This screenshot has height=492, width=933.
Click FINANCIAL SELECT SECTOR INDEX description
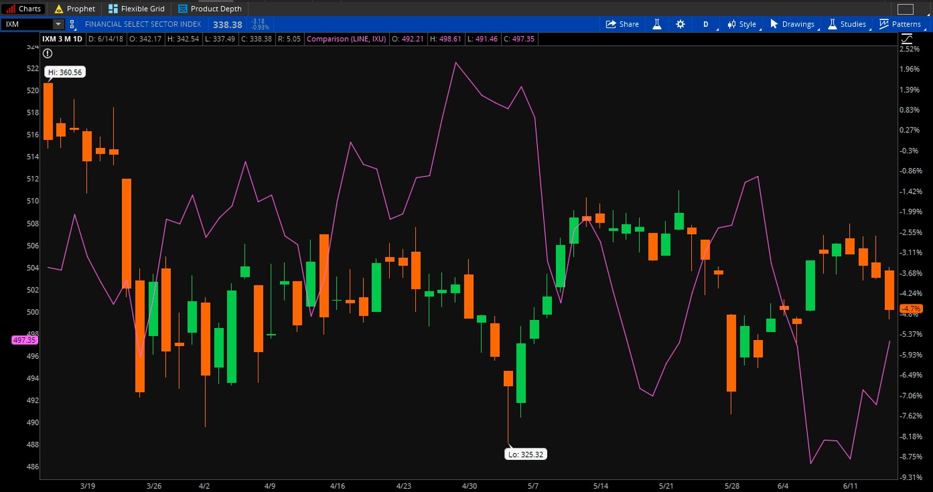coord(143,24)
